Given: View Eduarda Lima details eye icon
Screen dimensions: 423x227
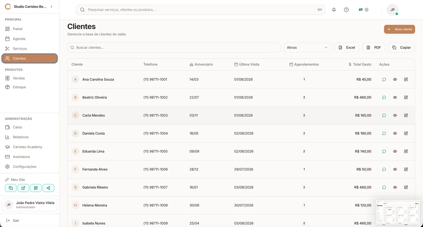Looking at the screenshot, I should click(x=395, y=151).
